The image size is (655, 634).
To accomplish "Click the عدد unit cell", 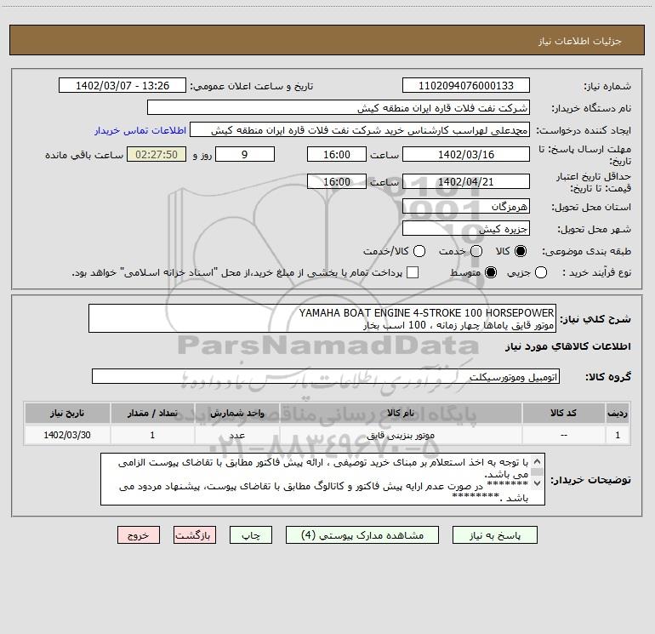I will point(236,435).
